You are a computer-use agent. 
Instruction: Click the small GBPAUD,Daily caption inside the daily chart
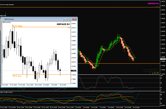point(7,22)
